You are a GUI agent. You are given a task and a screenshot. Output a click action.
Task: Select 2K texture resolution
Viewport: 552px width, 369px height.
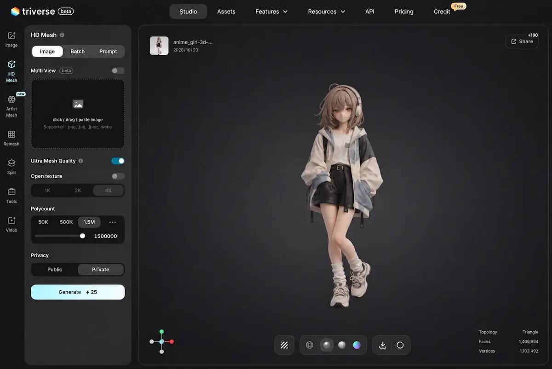pyautogui.click(x=78, y=190)
